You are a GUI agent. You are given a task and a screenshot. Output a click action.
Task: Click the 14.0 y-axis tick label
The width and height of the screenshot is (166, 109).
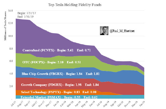[10, 10]
